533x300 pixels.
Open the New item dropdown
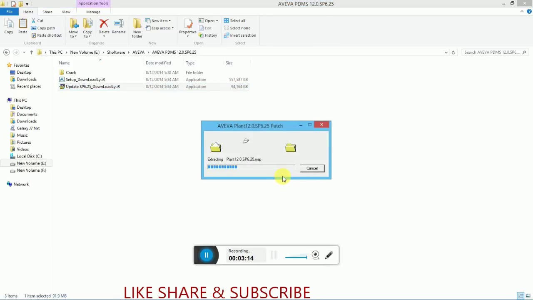[158, 20]
